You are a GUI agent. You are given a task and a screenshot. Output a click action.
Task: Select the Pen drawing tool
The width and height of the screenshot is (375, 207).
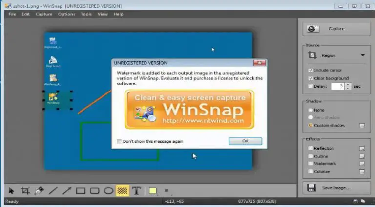point(40,191)
